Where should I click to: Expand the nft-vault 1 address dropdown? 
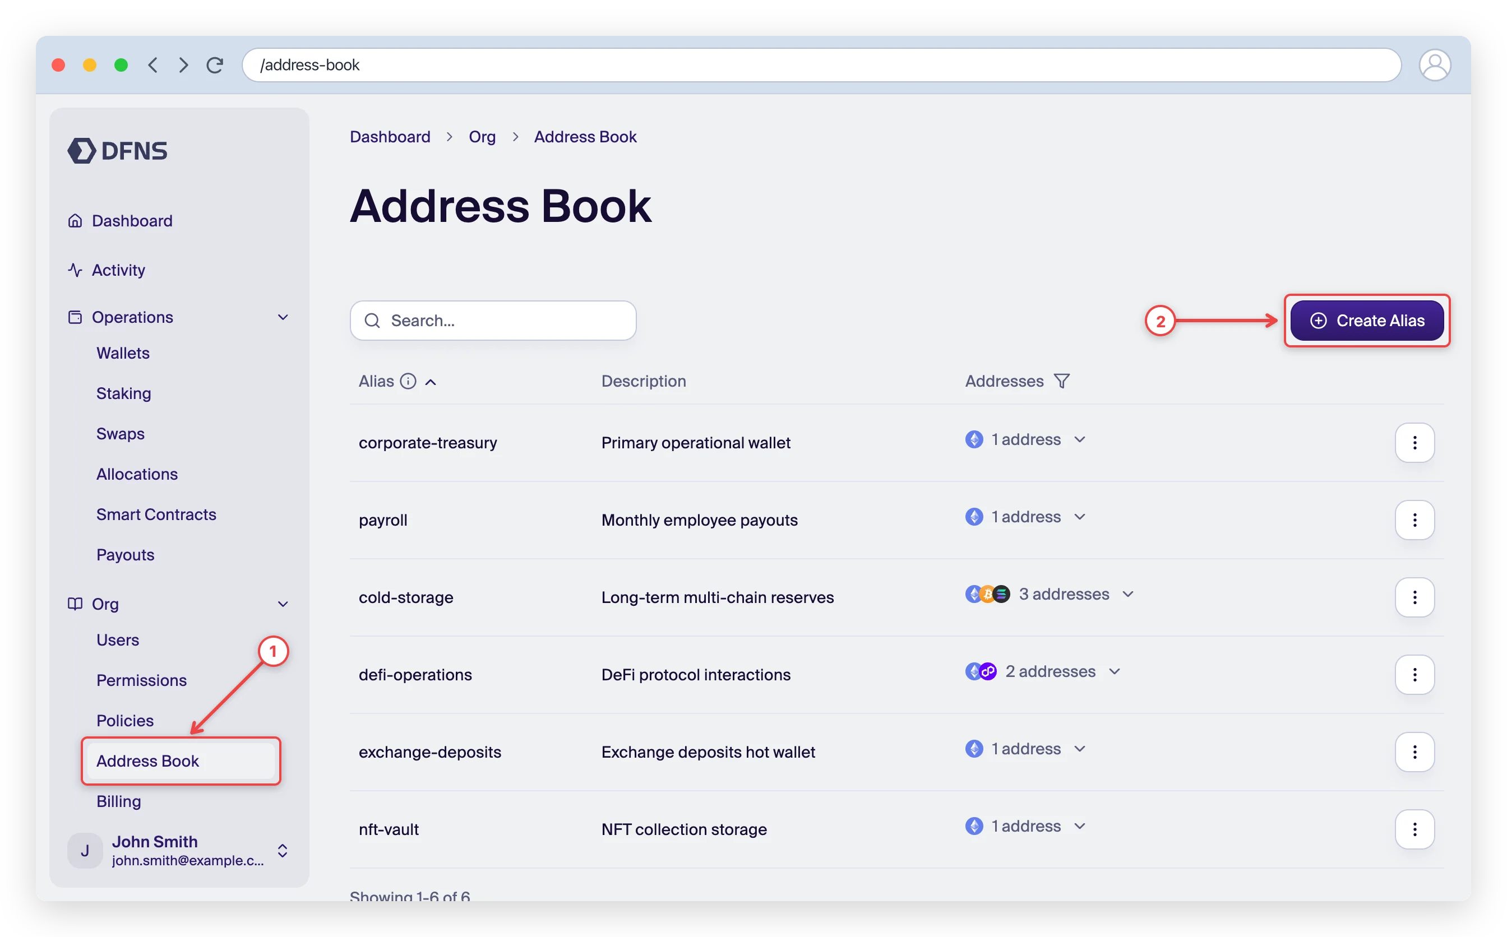(1080, 826)
